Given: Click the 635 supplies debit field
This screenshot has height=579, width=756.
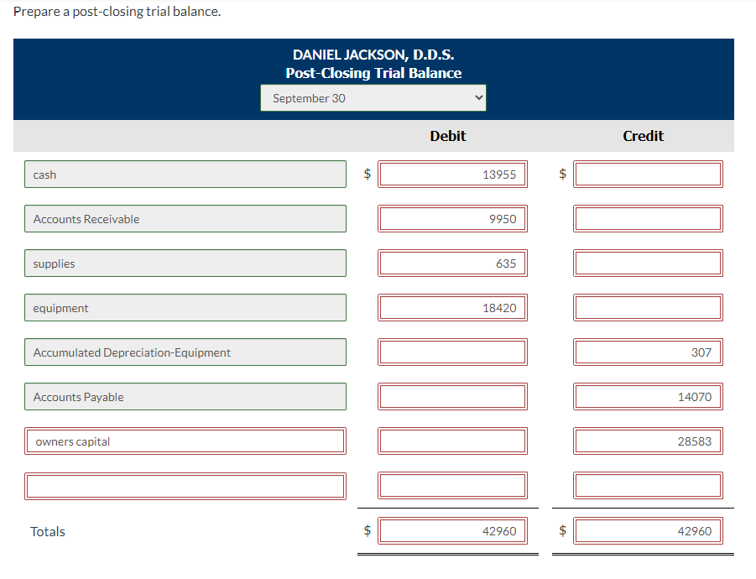Looking at the screenshot, I should [452, 263].
